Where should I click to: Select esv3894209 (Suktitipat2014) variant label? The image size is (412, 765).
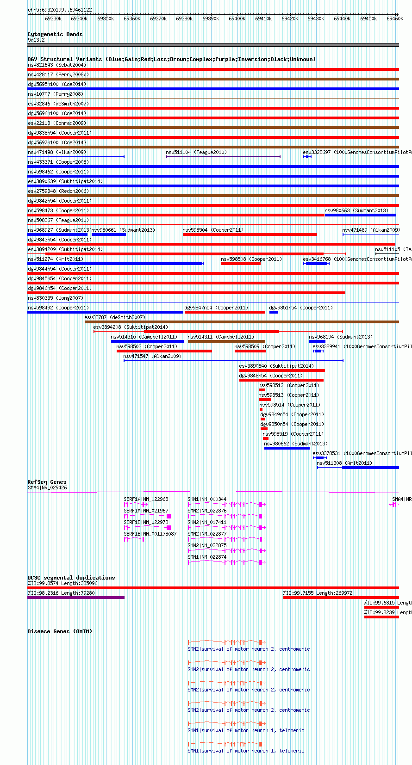tap(65, 249)
